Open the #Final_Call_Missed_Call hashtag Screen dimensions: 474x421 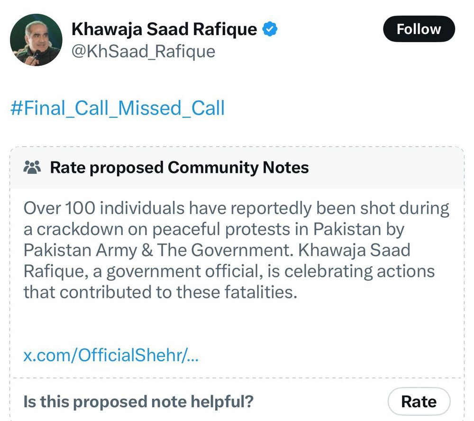click(x=118, y=108)
